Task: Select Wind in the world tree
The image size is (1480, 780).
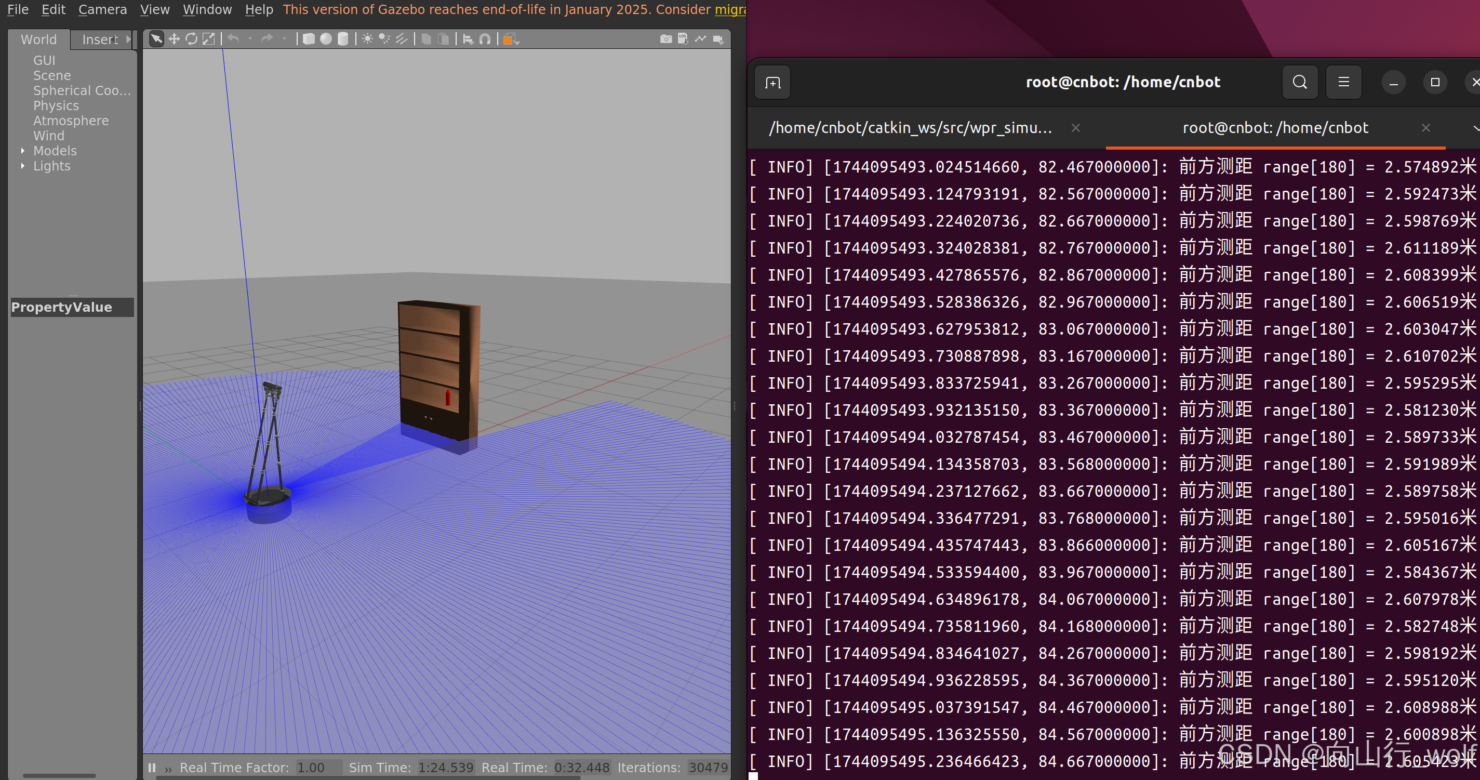Action: point(48,136)
